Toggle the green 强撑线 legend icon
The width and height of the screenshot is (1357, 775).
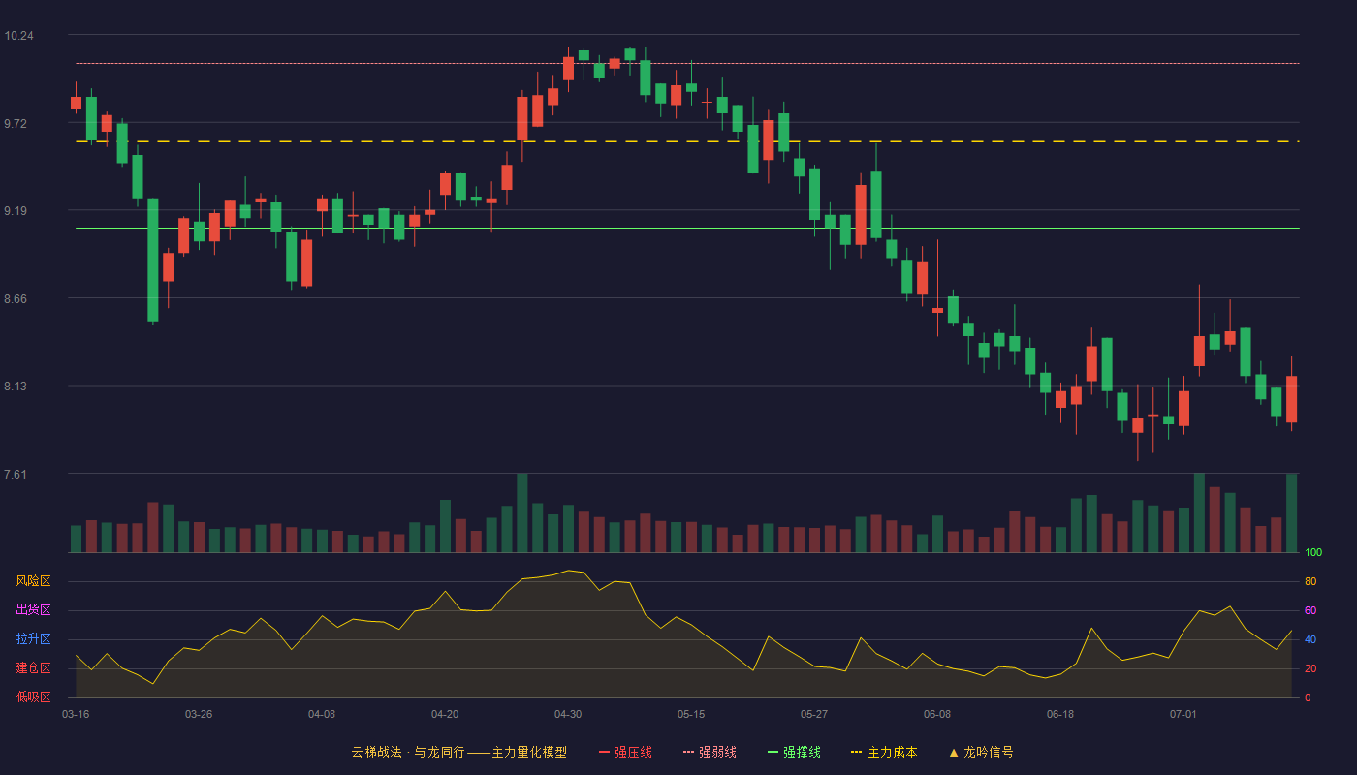click(x=773, y=752)
